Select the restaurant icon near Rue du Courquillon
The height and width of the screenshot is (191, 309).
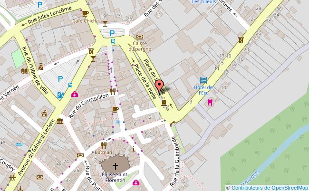[x=113, y=91]
